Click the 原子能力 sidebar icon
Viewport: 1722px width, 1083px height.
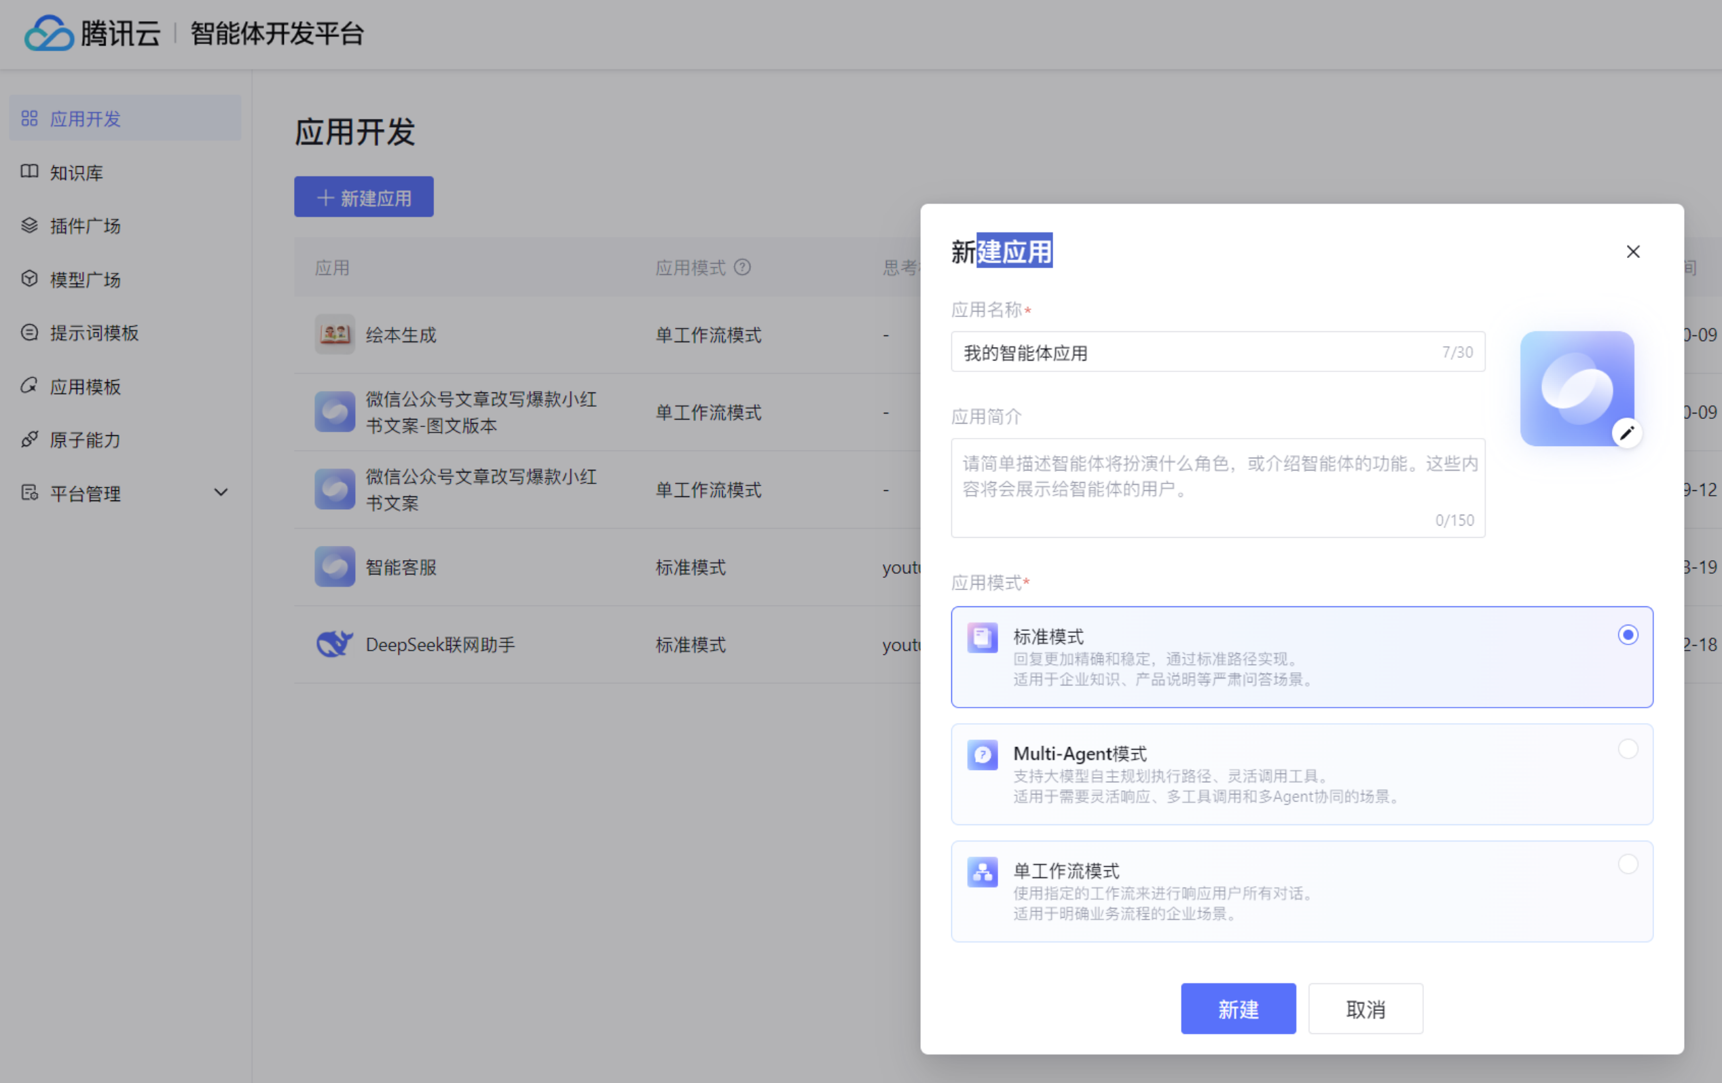click(x=29, y=439)
